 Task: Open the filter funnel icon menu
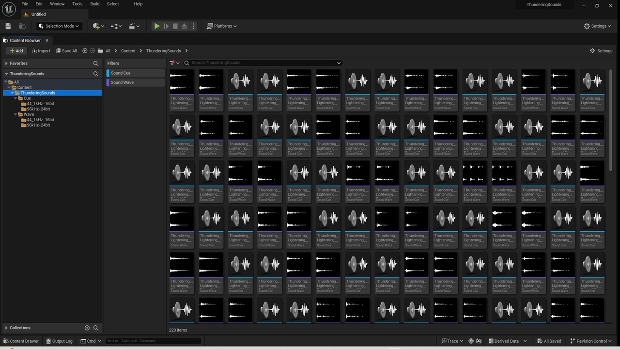tap(174, 63)
